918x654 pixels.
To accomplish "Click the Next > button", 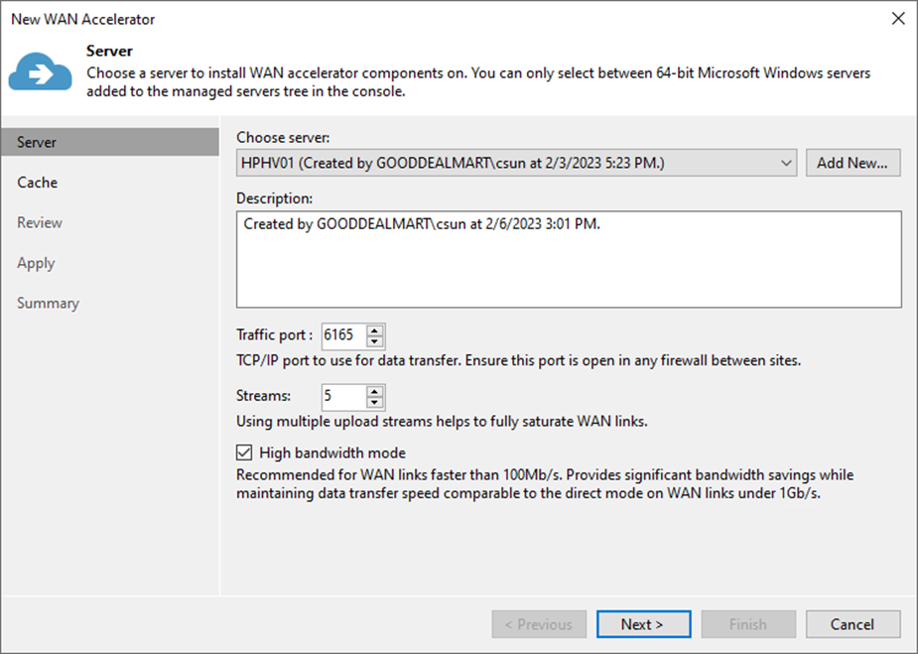I will (x=643, y=624).
